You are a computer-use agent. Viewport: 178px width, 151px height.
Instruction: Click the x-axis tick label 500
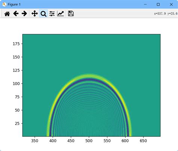(x=89, y=141)
